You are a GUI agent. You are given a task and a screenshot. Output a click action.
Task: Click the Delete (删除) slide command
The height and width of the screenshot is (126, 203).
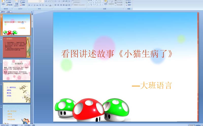(x=23, y=5)
